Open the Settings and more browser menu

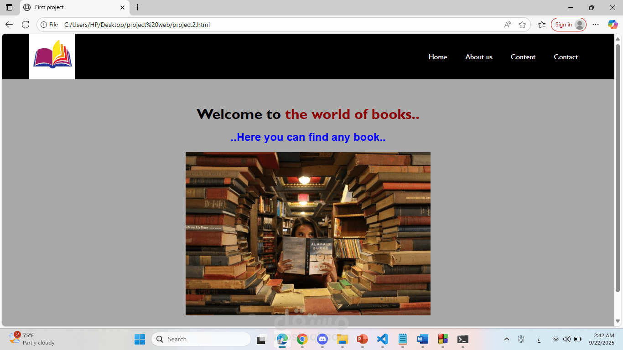[596, 25]
